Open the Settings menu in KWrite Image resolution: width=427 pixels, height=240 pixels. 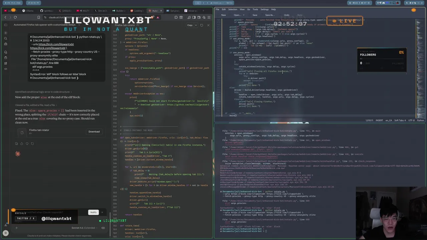pos(265,9)
